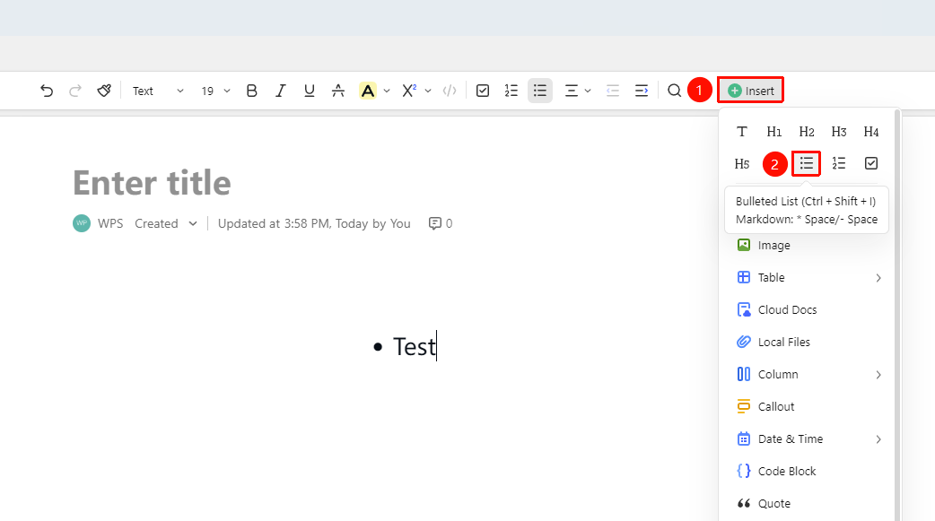The height and width of the screenshot is (521, 935).
Task: Insert an H1 heading
Action: (x=774, y=132)
